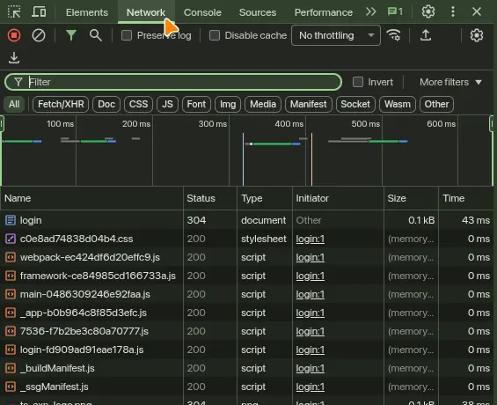Viewport: 497px width, 405px height.
Task: Enable Disable cache checkbox
Action: pos(215,35)
